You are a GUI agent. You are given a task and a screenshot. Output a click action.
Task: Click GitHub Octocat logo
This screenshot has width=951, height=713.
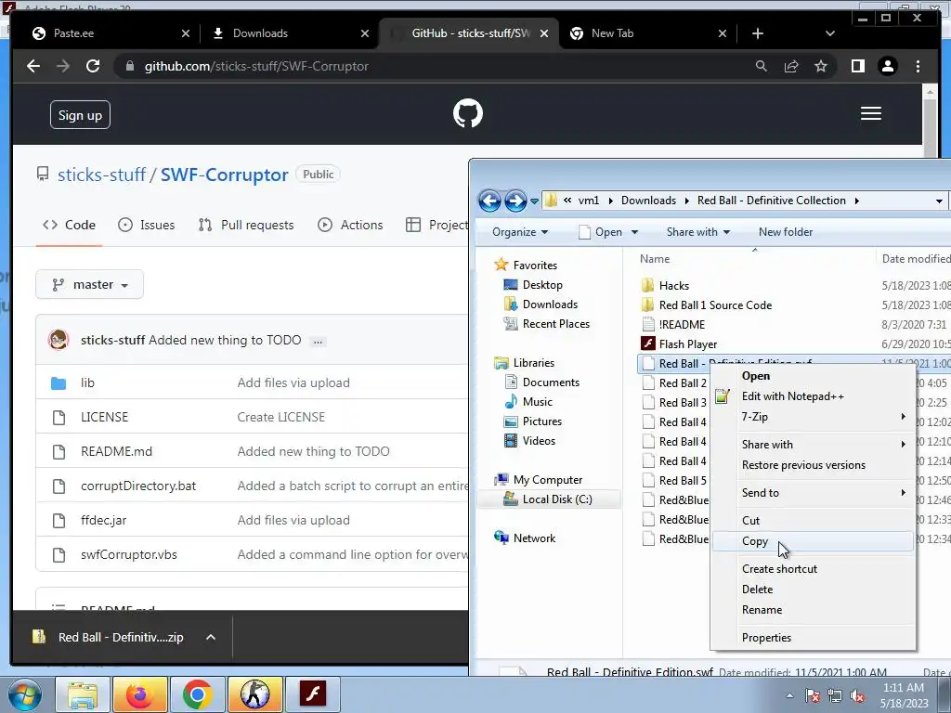pyautogui.click(x=468, y=113)
